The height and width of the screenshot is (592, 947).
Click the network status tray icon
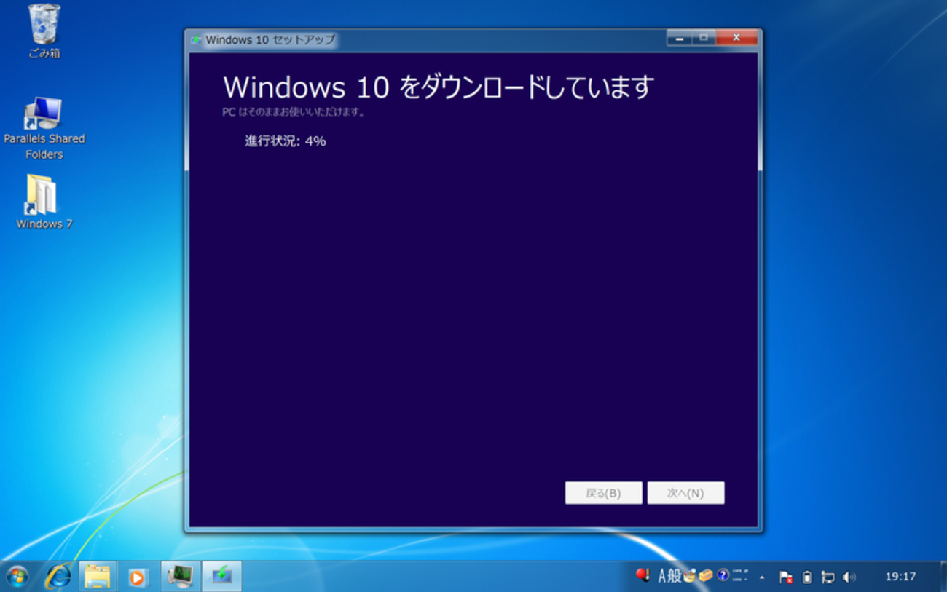click(x=828, y=577)
